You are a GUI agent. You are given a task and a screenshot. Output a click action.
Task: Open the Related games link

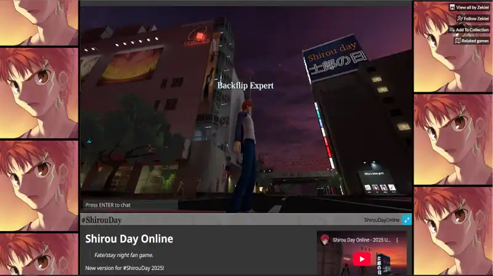472,41
